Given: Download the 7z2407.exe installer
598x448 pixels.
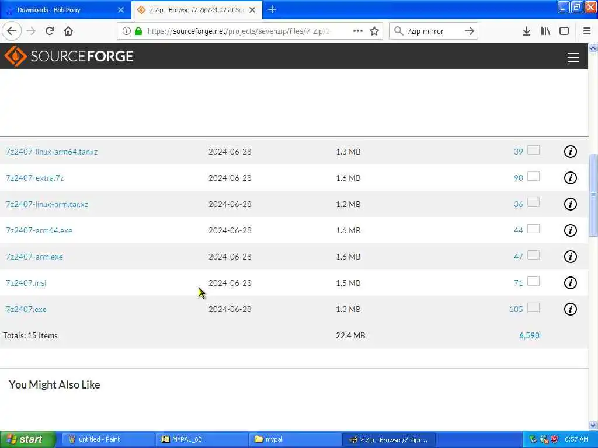Looking at the screenshot, I should coord(26,309).
